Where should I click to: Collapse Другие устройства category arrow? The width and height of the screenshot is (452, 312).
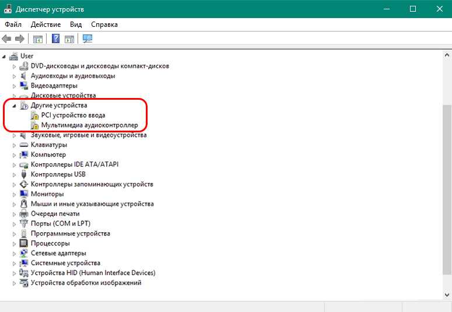14,106
